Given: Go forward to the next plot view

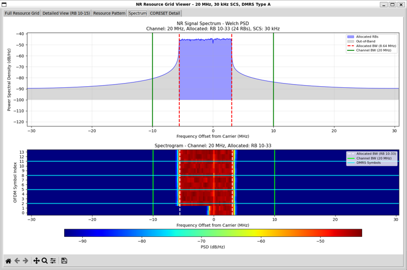Looking at the screenshot, I should point(26,260).
